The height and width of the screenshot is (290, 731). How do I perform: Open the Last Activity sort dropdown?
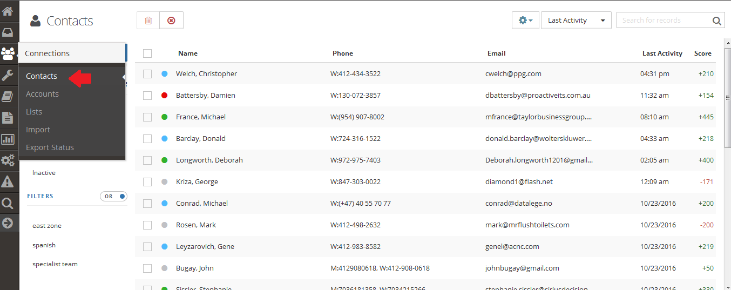[576, 21]
